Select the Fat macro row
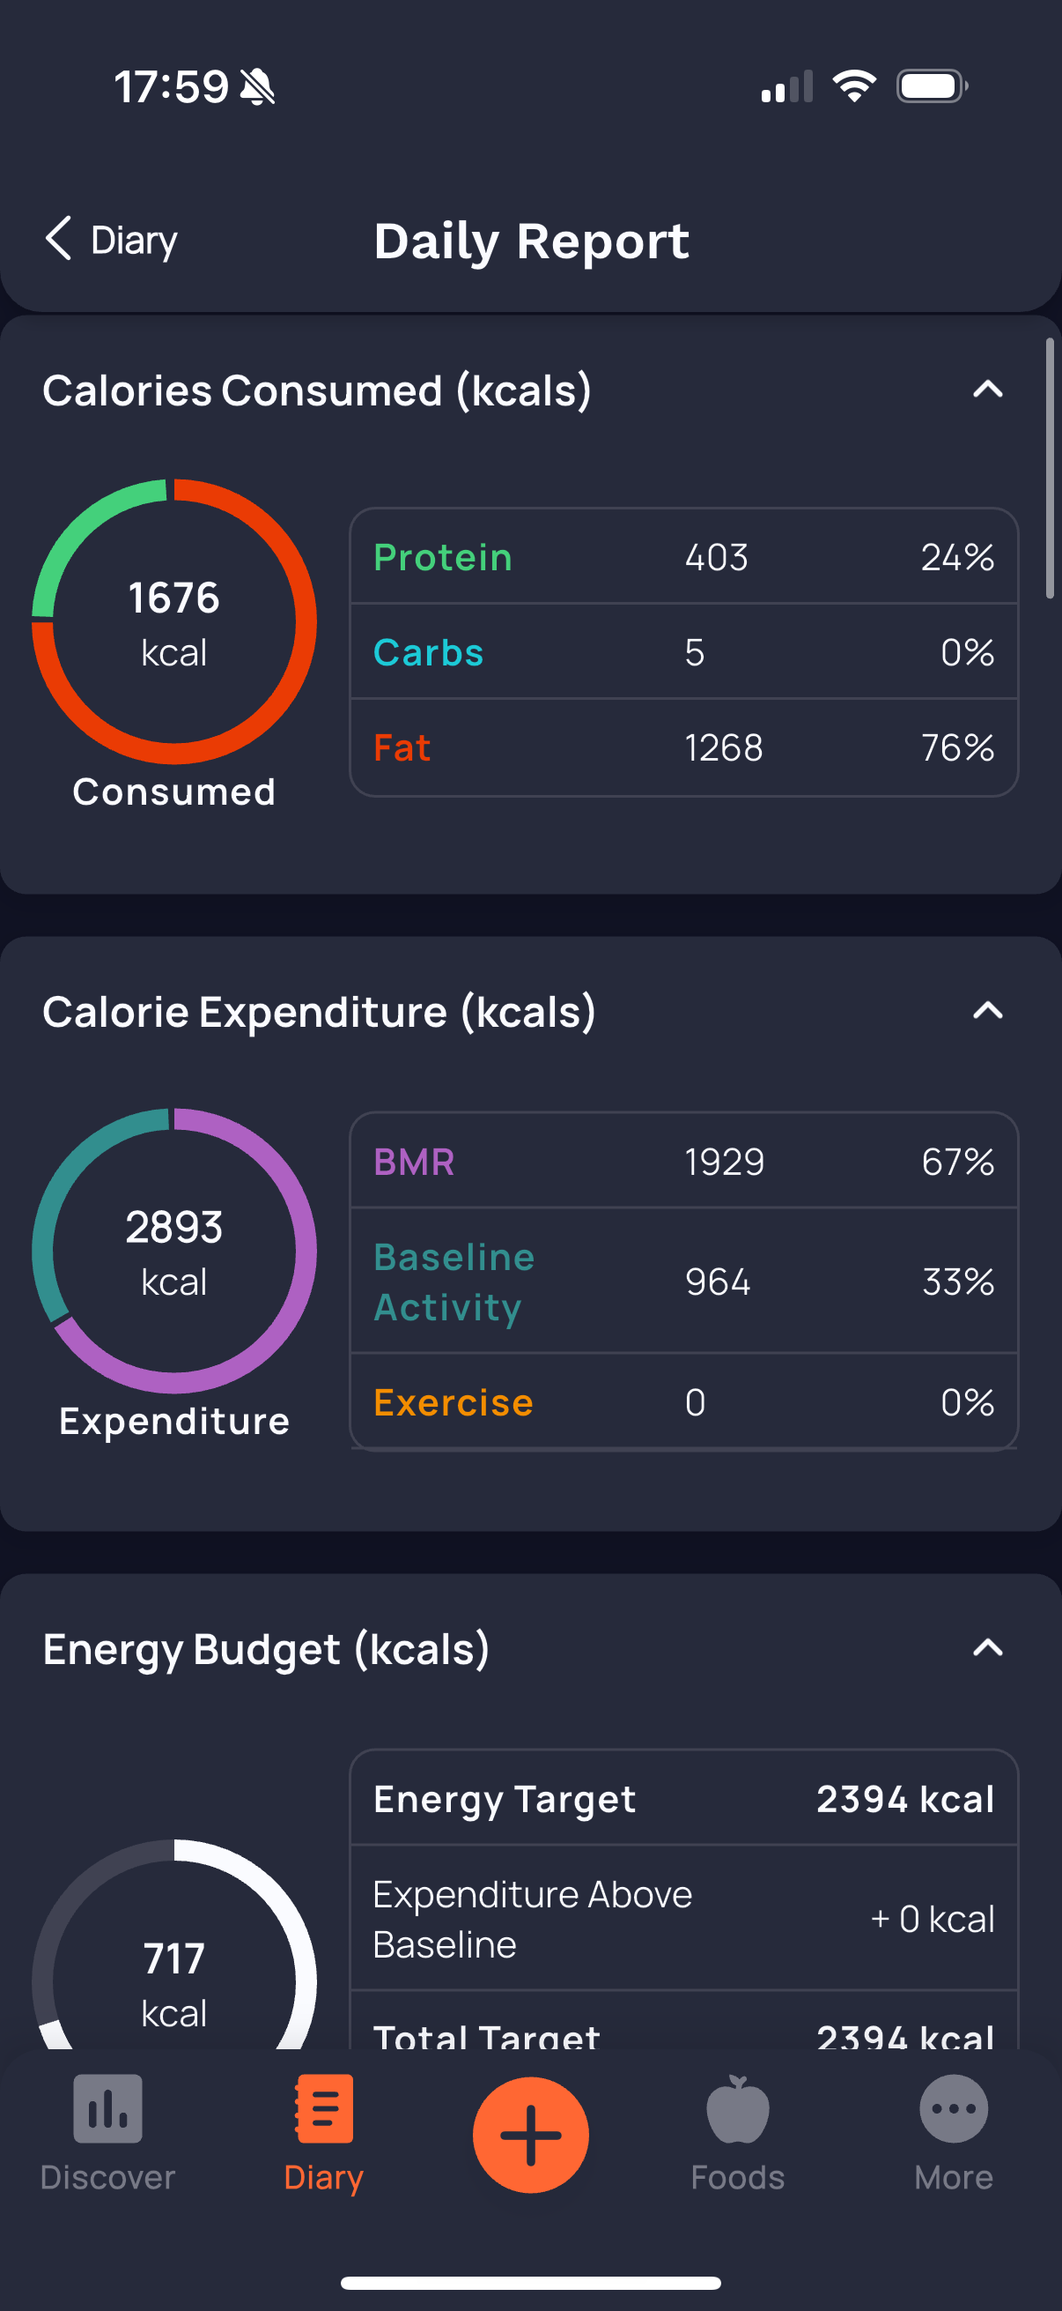Screen dimensions: 1062x2311 (x=683, y=747)
